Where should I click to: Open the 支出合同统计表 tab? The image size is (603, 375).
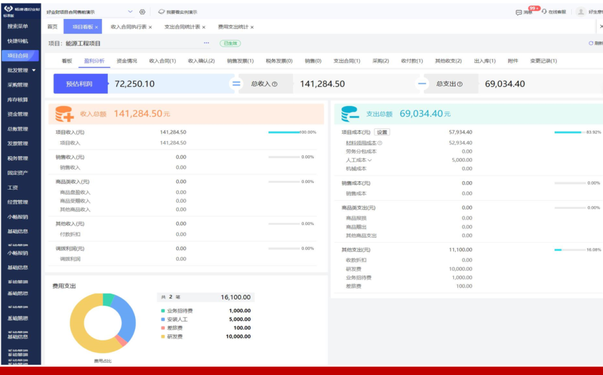coord(182,27)
